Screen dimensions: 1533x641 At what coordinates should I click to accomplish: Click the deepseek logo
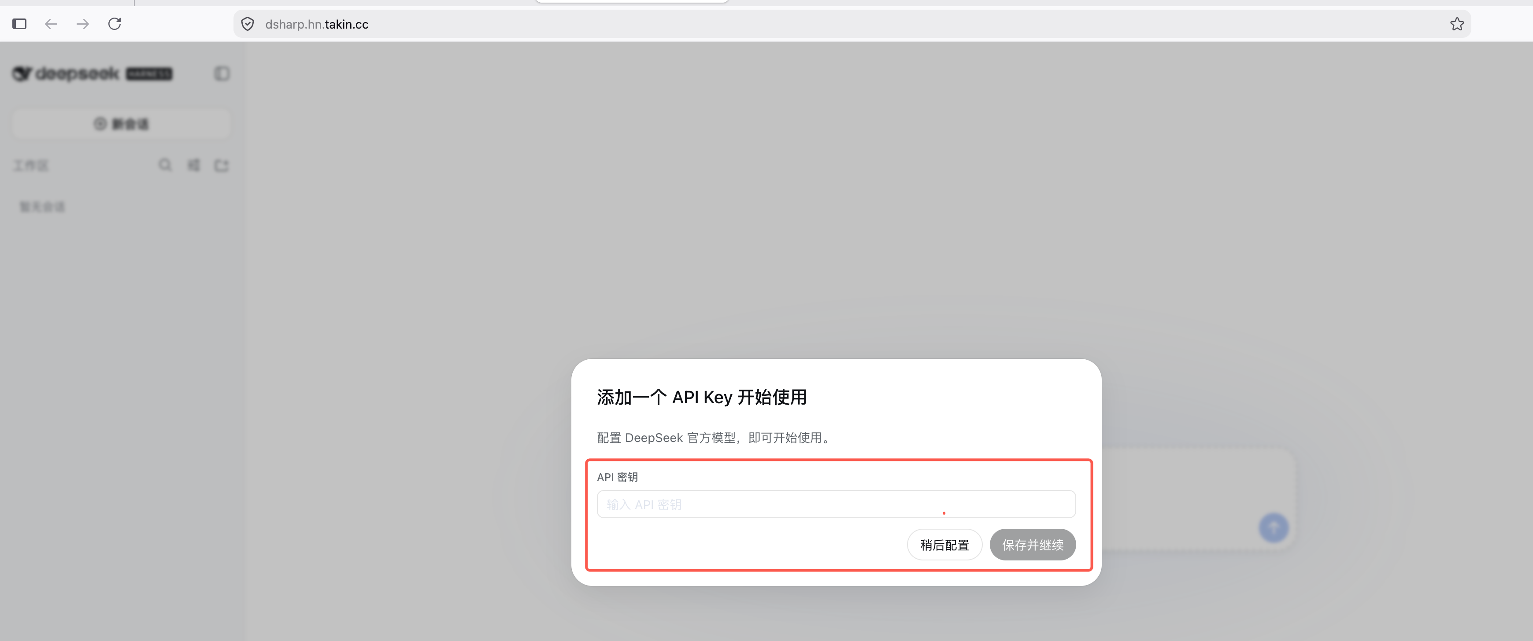93,74
